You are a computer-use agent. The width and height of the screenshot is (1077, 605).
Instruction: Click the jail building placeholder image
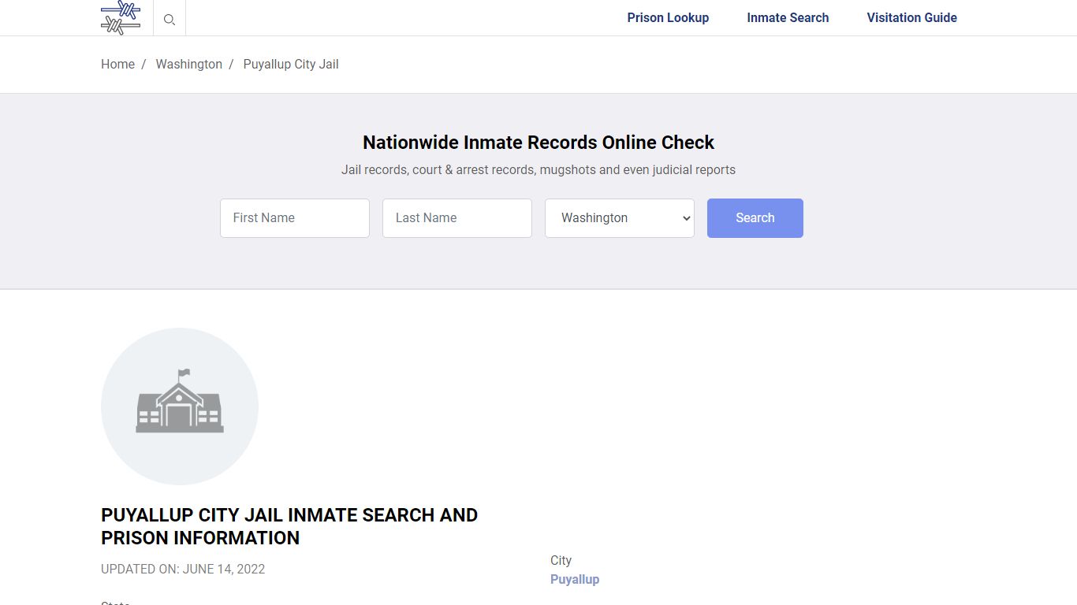180,406
